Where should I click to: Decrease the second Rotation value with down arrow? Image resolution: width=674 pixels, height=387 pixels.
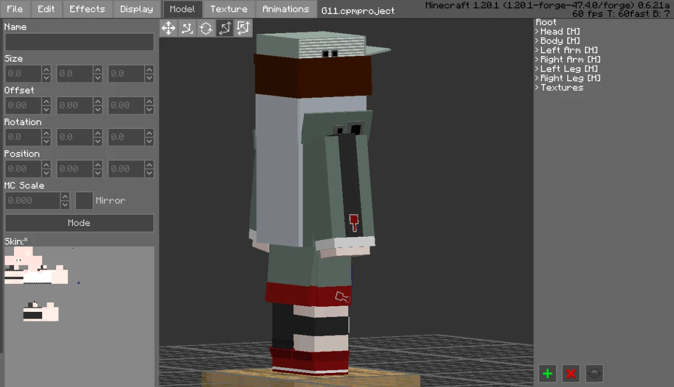point(98,141)
